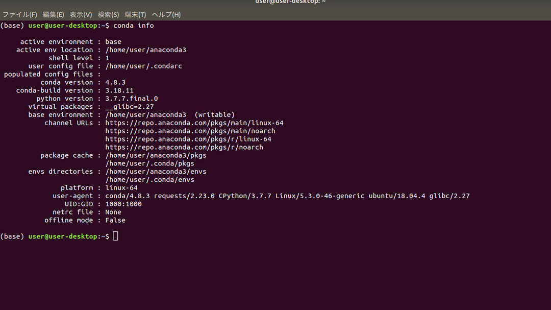Click the pkgs/r/noarch channel URL
Image resolution: width=551 pixels, height=310 pixels.
[x=184, y=147]
